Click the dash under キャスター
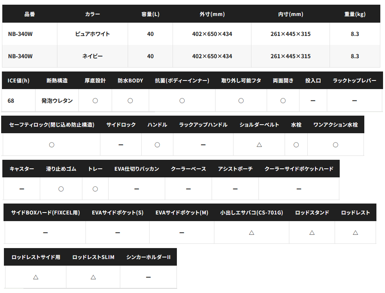Screen dimensions: 385x293 pyautogui.click(x=22, y=189)
